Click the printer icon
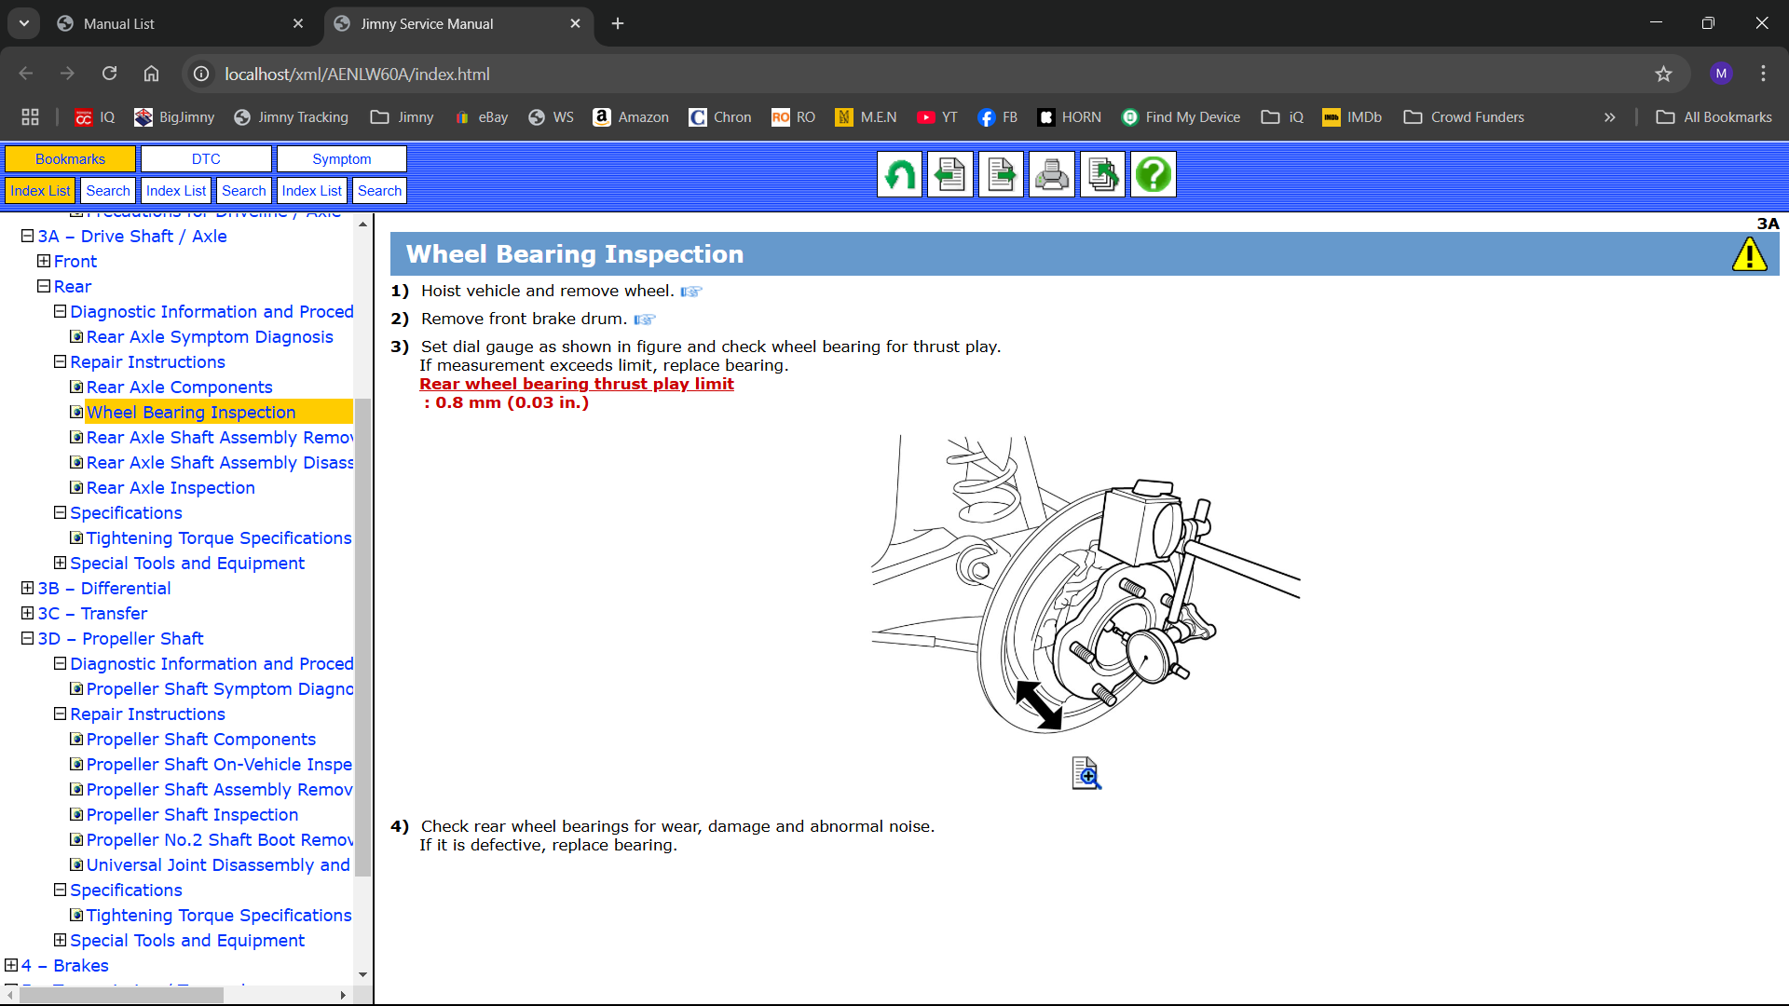The image size is (1789, 1006). click(x=1051, y=174)
